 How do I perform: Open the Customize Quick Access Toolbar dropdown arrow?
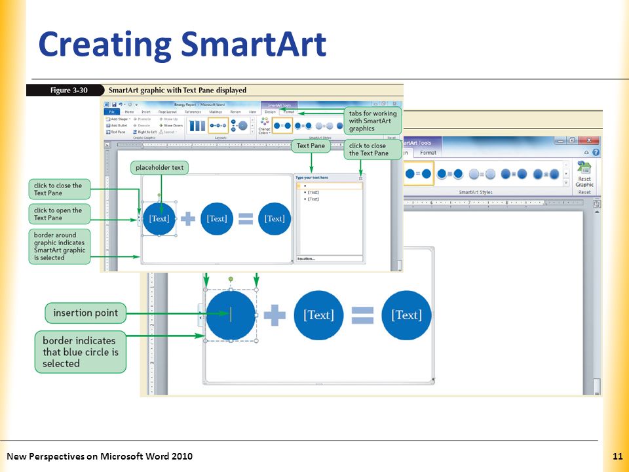[x=136, y=105]
